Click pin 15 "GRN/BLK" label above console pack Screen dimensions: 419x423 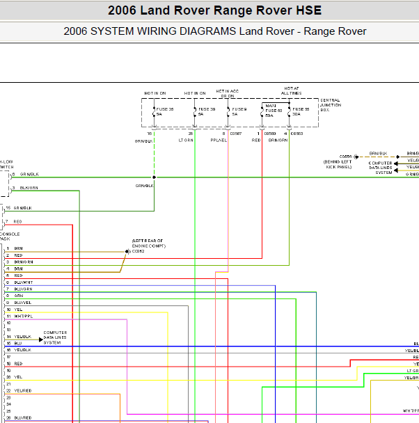point(23,208)
